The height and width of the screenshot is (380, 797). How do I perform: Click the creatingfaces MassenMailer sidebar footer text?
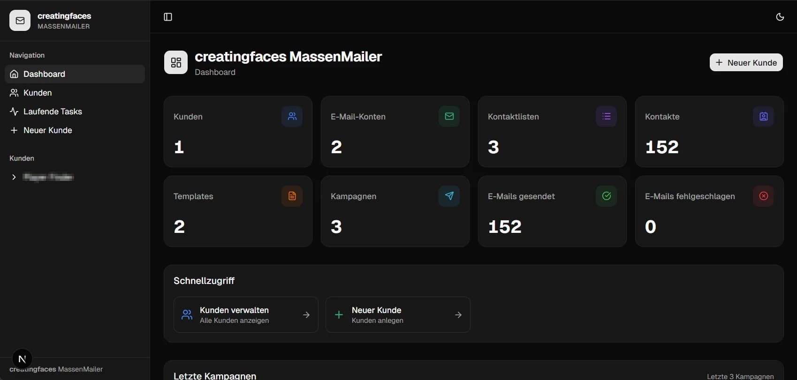pos(56,369)
